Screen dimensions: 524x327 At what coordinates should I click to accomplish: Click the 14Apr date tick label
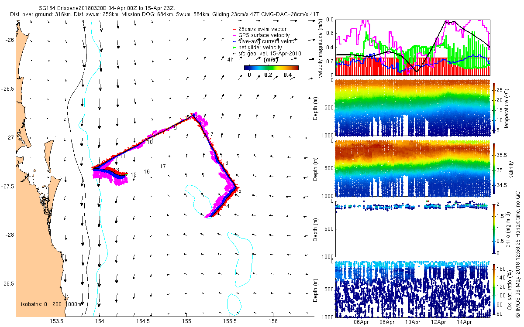point(464,323)
